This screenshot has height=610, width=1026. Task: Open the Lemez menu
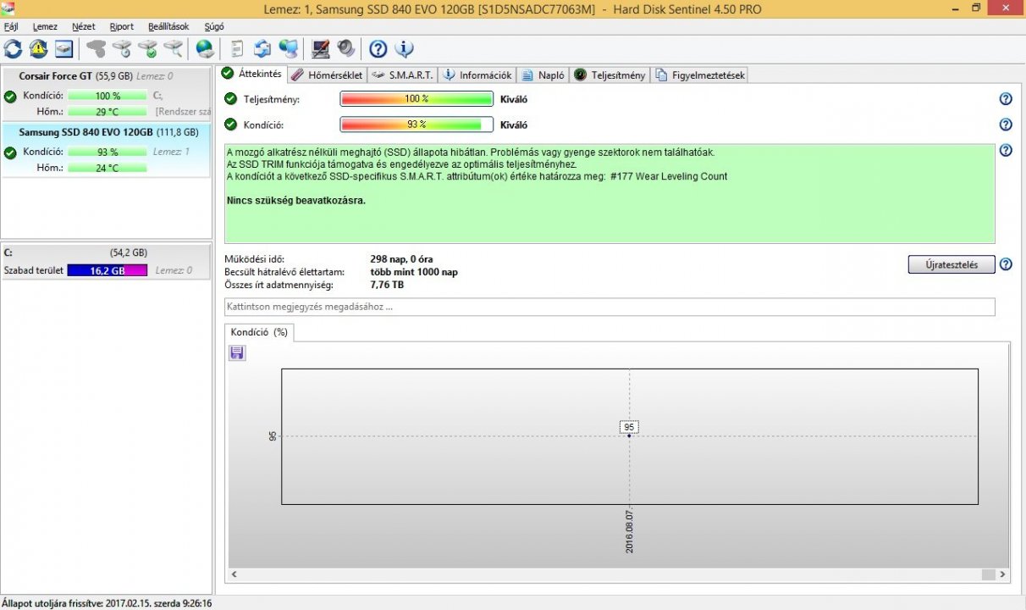[45, 26]
